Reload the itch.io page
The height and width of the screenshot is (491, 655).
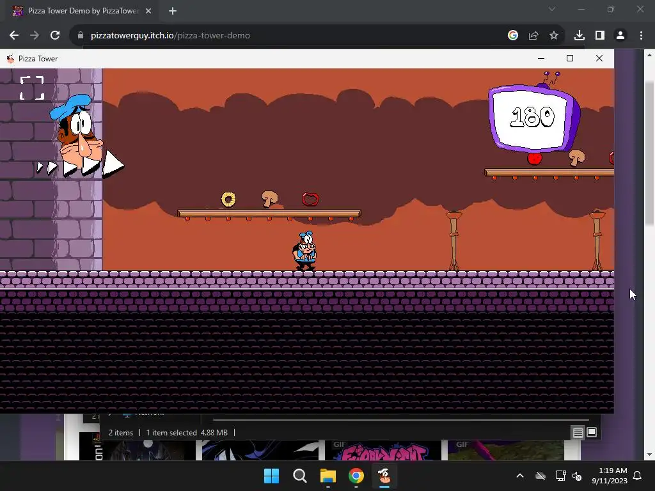(x=55, y=36)
